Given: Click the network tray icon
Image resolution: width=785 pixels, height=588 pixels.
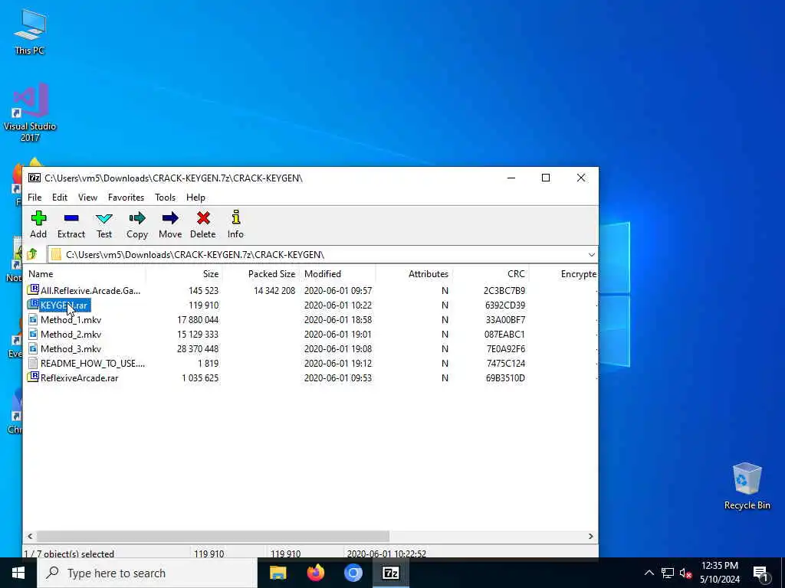Looking at the screenshot, I should coord(668,573).
